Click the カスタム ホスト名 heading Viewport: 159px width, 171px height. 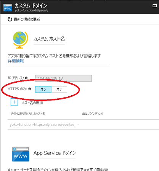click(49, 39)
